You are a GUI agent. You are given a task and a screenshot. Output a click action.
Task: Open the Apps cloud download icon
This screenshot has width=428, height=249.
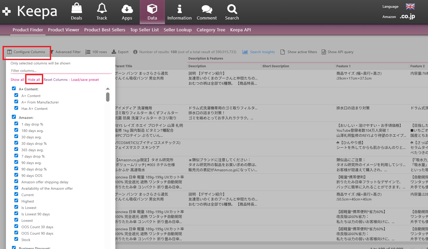[x=127, y=9]
